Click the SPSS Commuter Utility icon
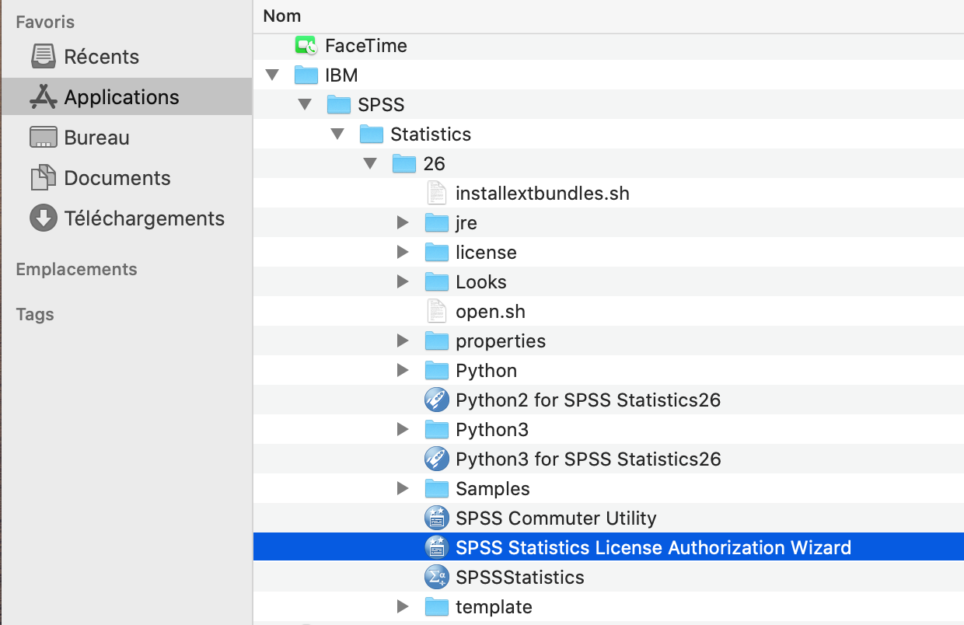This screenshot has width=964, height=625. pyautogui.click(x=437, y=518)
